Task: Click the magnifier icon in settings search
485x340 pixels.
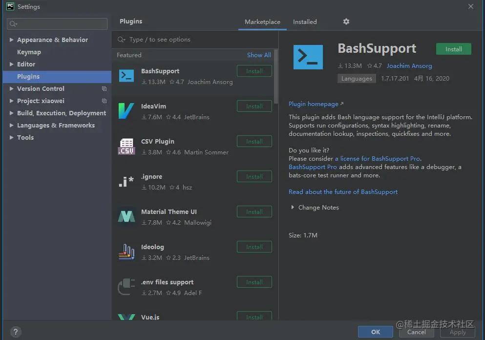Action: point(13,24)
